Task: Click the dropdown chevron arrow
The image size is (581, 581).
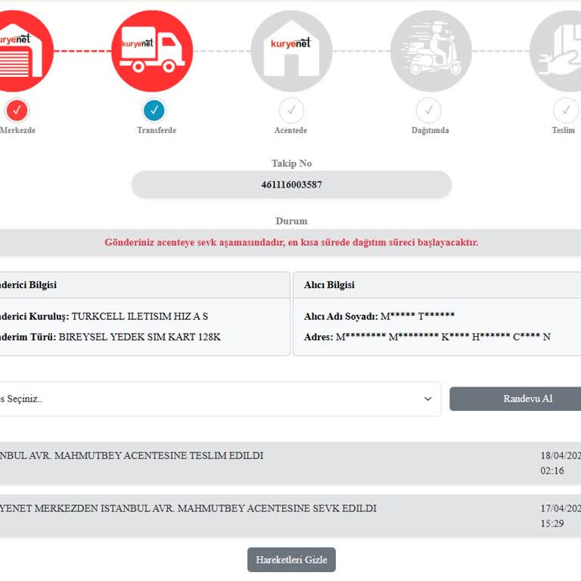Action: click(428, 399)
